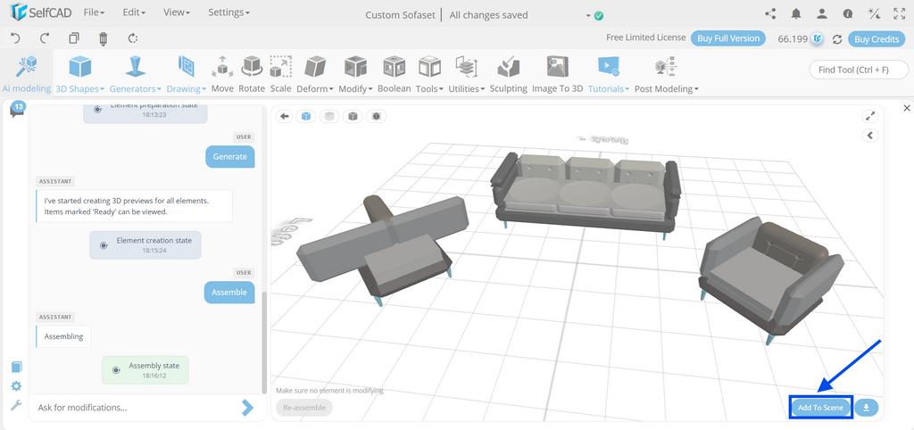Screen dimensions: 914x430
Task: Switch preview to wireframe cube mode
Action: 329,117
